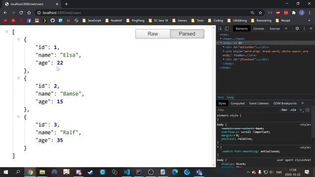Screen dimensions: 315x177
Task: Reload the page with the refresh icon
Action: pyautogui.click(x=21, y=13)
